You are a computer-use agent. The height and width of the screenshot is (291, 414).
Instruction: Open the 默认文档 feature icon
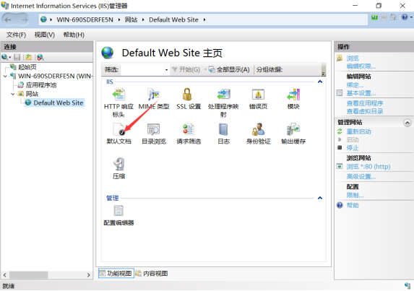tap(118, 130)
